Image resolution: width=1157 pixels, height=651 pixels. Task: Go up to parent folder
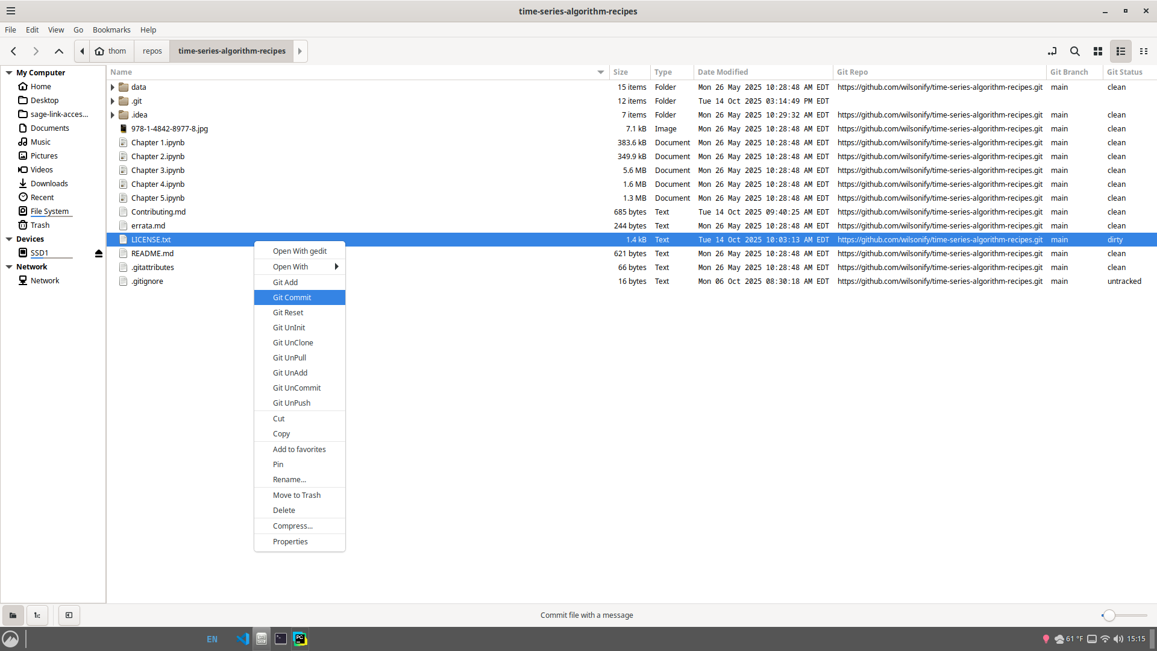tap(58, 51)
